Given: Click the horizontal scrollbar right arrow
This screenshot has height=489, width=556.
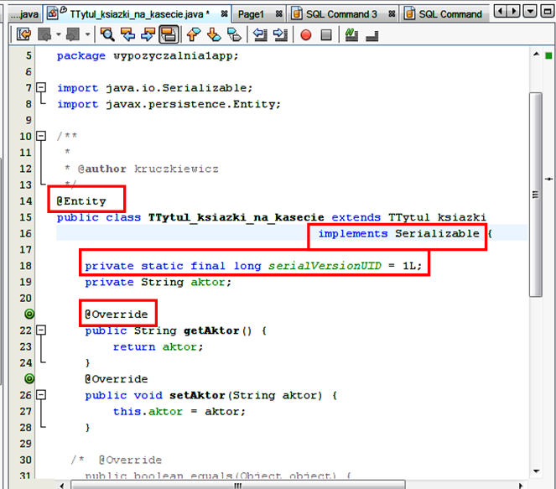Looking at the screenshot, I should tap(521, 485).
